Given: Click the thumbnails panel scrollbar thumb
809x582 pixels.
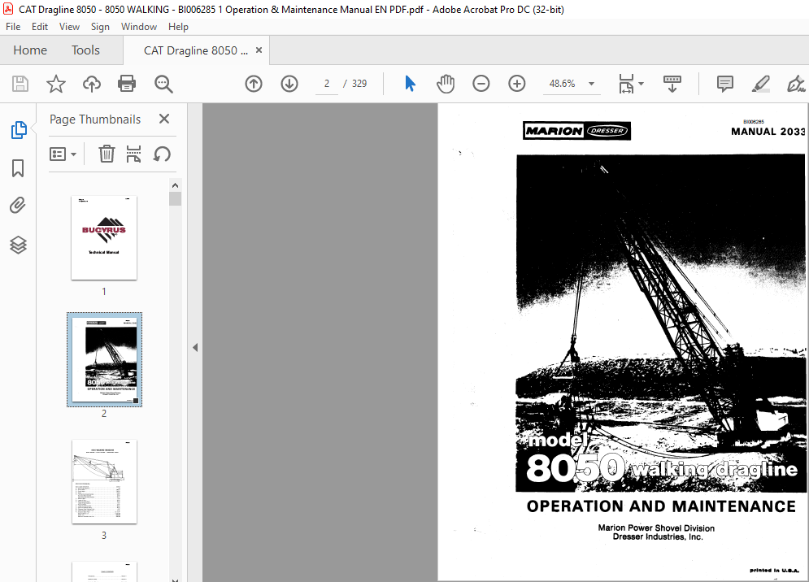Looking at the screenshot, I should [x=176, y=199].
